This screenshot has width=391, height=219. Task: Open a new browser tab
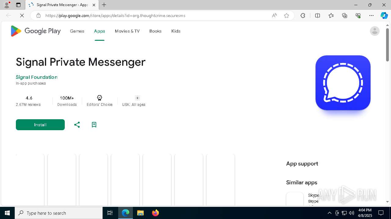tap(104, 5)
